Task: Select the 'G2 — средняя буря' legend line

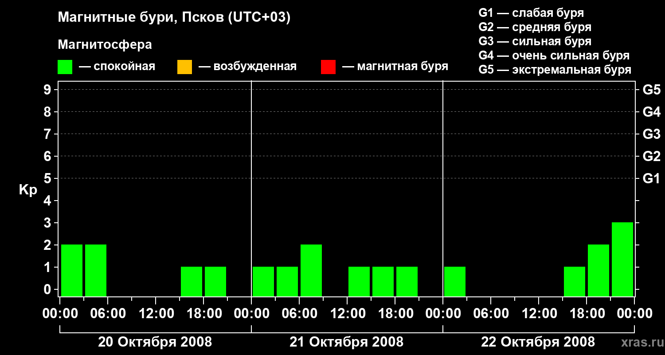Action: (x=535, y=27)
